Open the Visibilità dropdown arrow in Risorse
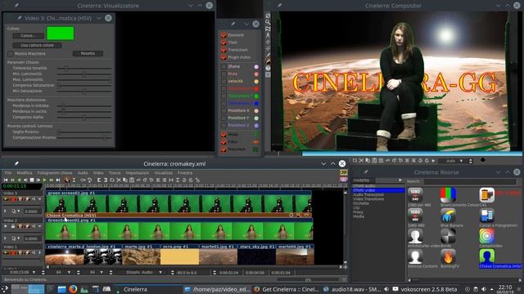The height and width of the screenshot is (294, 524). (x=400, y=180)
